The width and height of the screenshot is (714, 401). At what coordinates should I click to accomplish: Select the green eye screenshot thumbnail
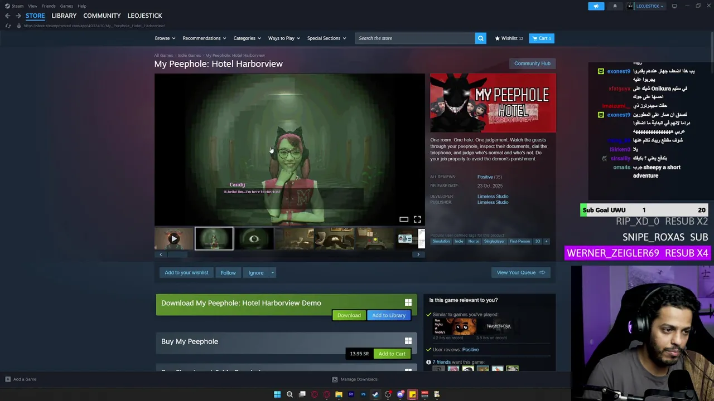[x=254, y=239]
